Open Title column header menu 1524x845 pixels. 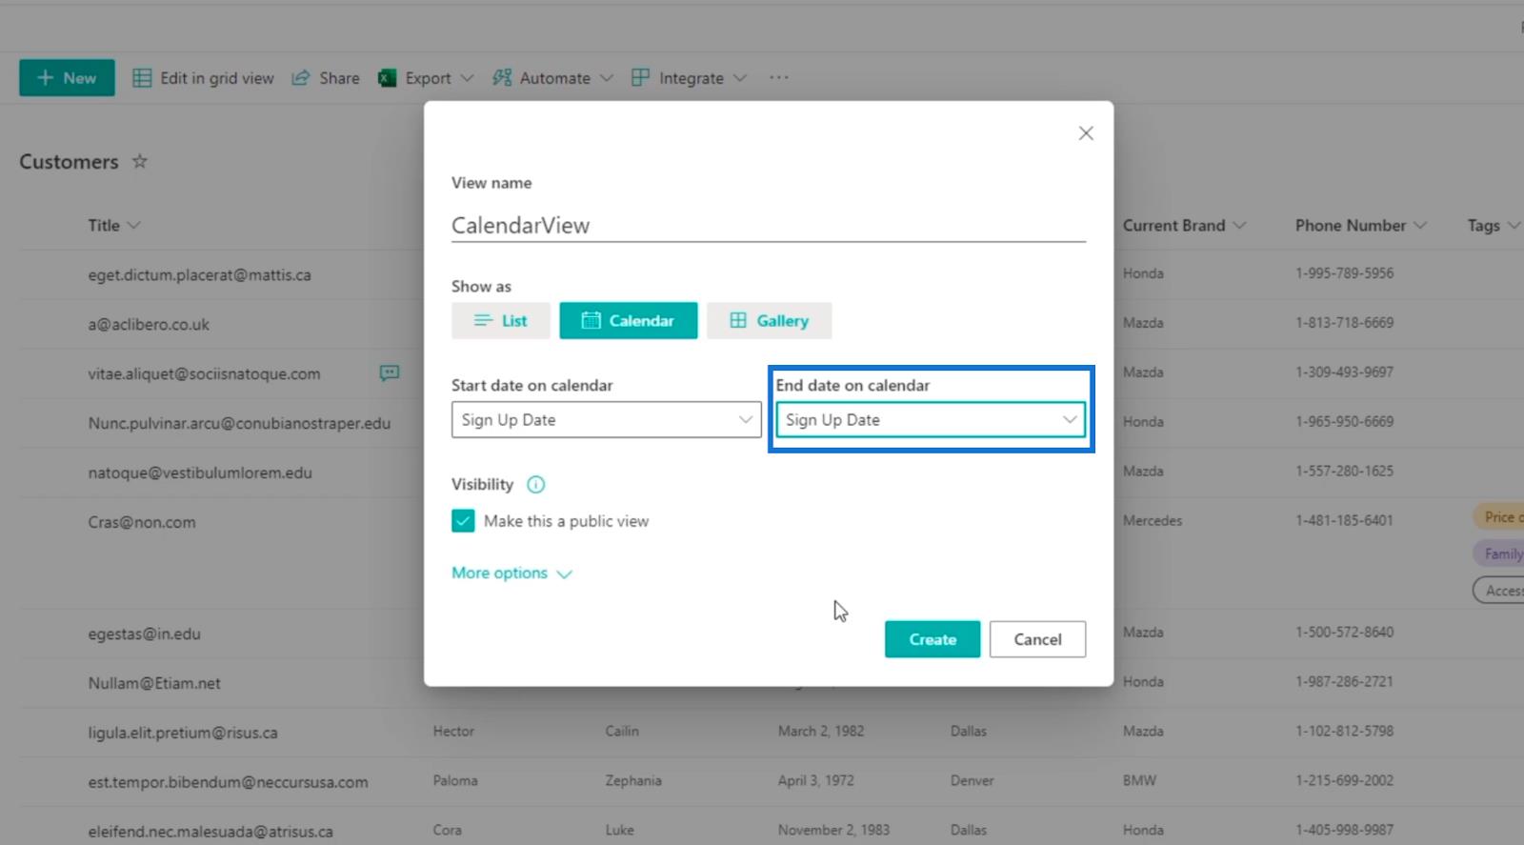pos(114,226)
